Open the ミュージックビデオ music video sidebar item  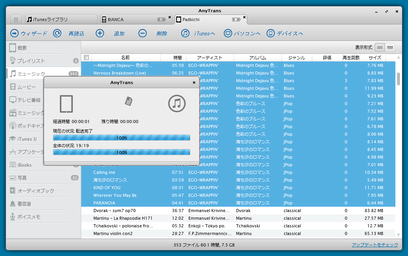tap(25, 113)
